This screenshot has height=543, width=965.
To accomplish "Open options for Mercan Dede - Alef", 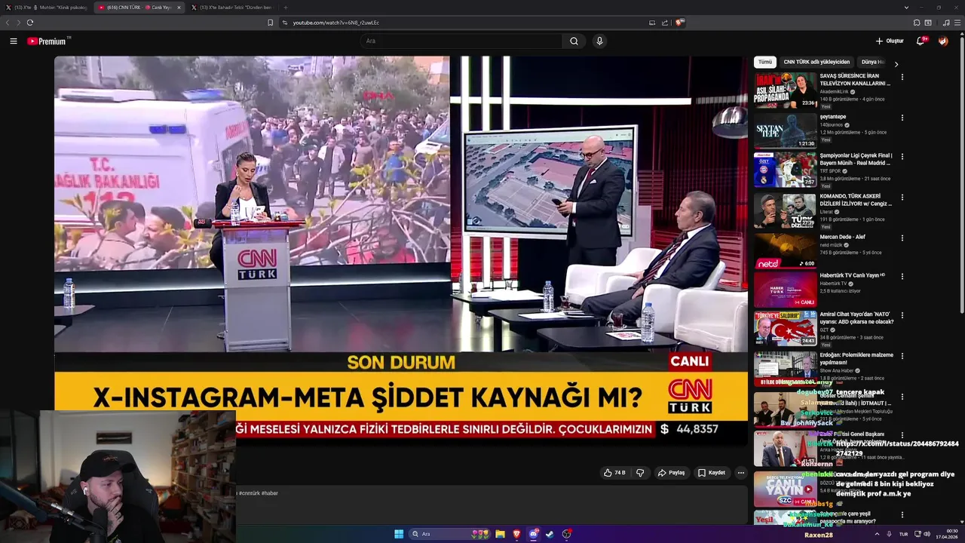I will 902,238.
